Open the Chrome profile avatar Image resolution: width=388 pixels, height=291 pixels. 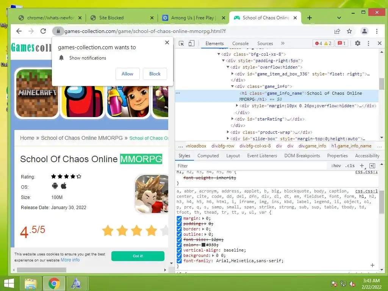coord(365,31)
